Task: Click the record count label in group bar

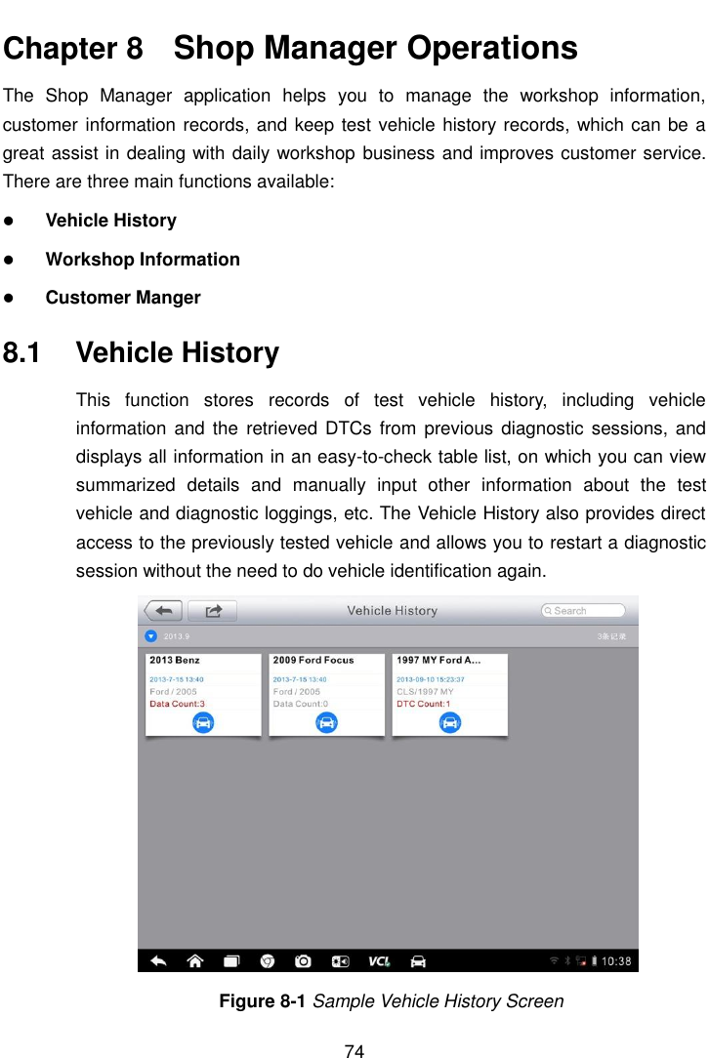Action: coord(611,636)
